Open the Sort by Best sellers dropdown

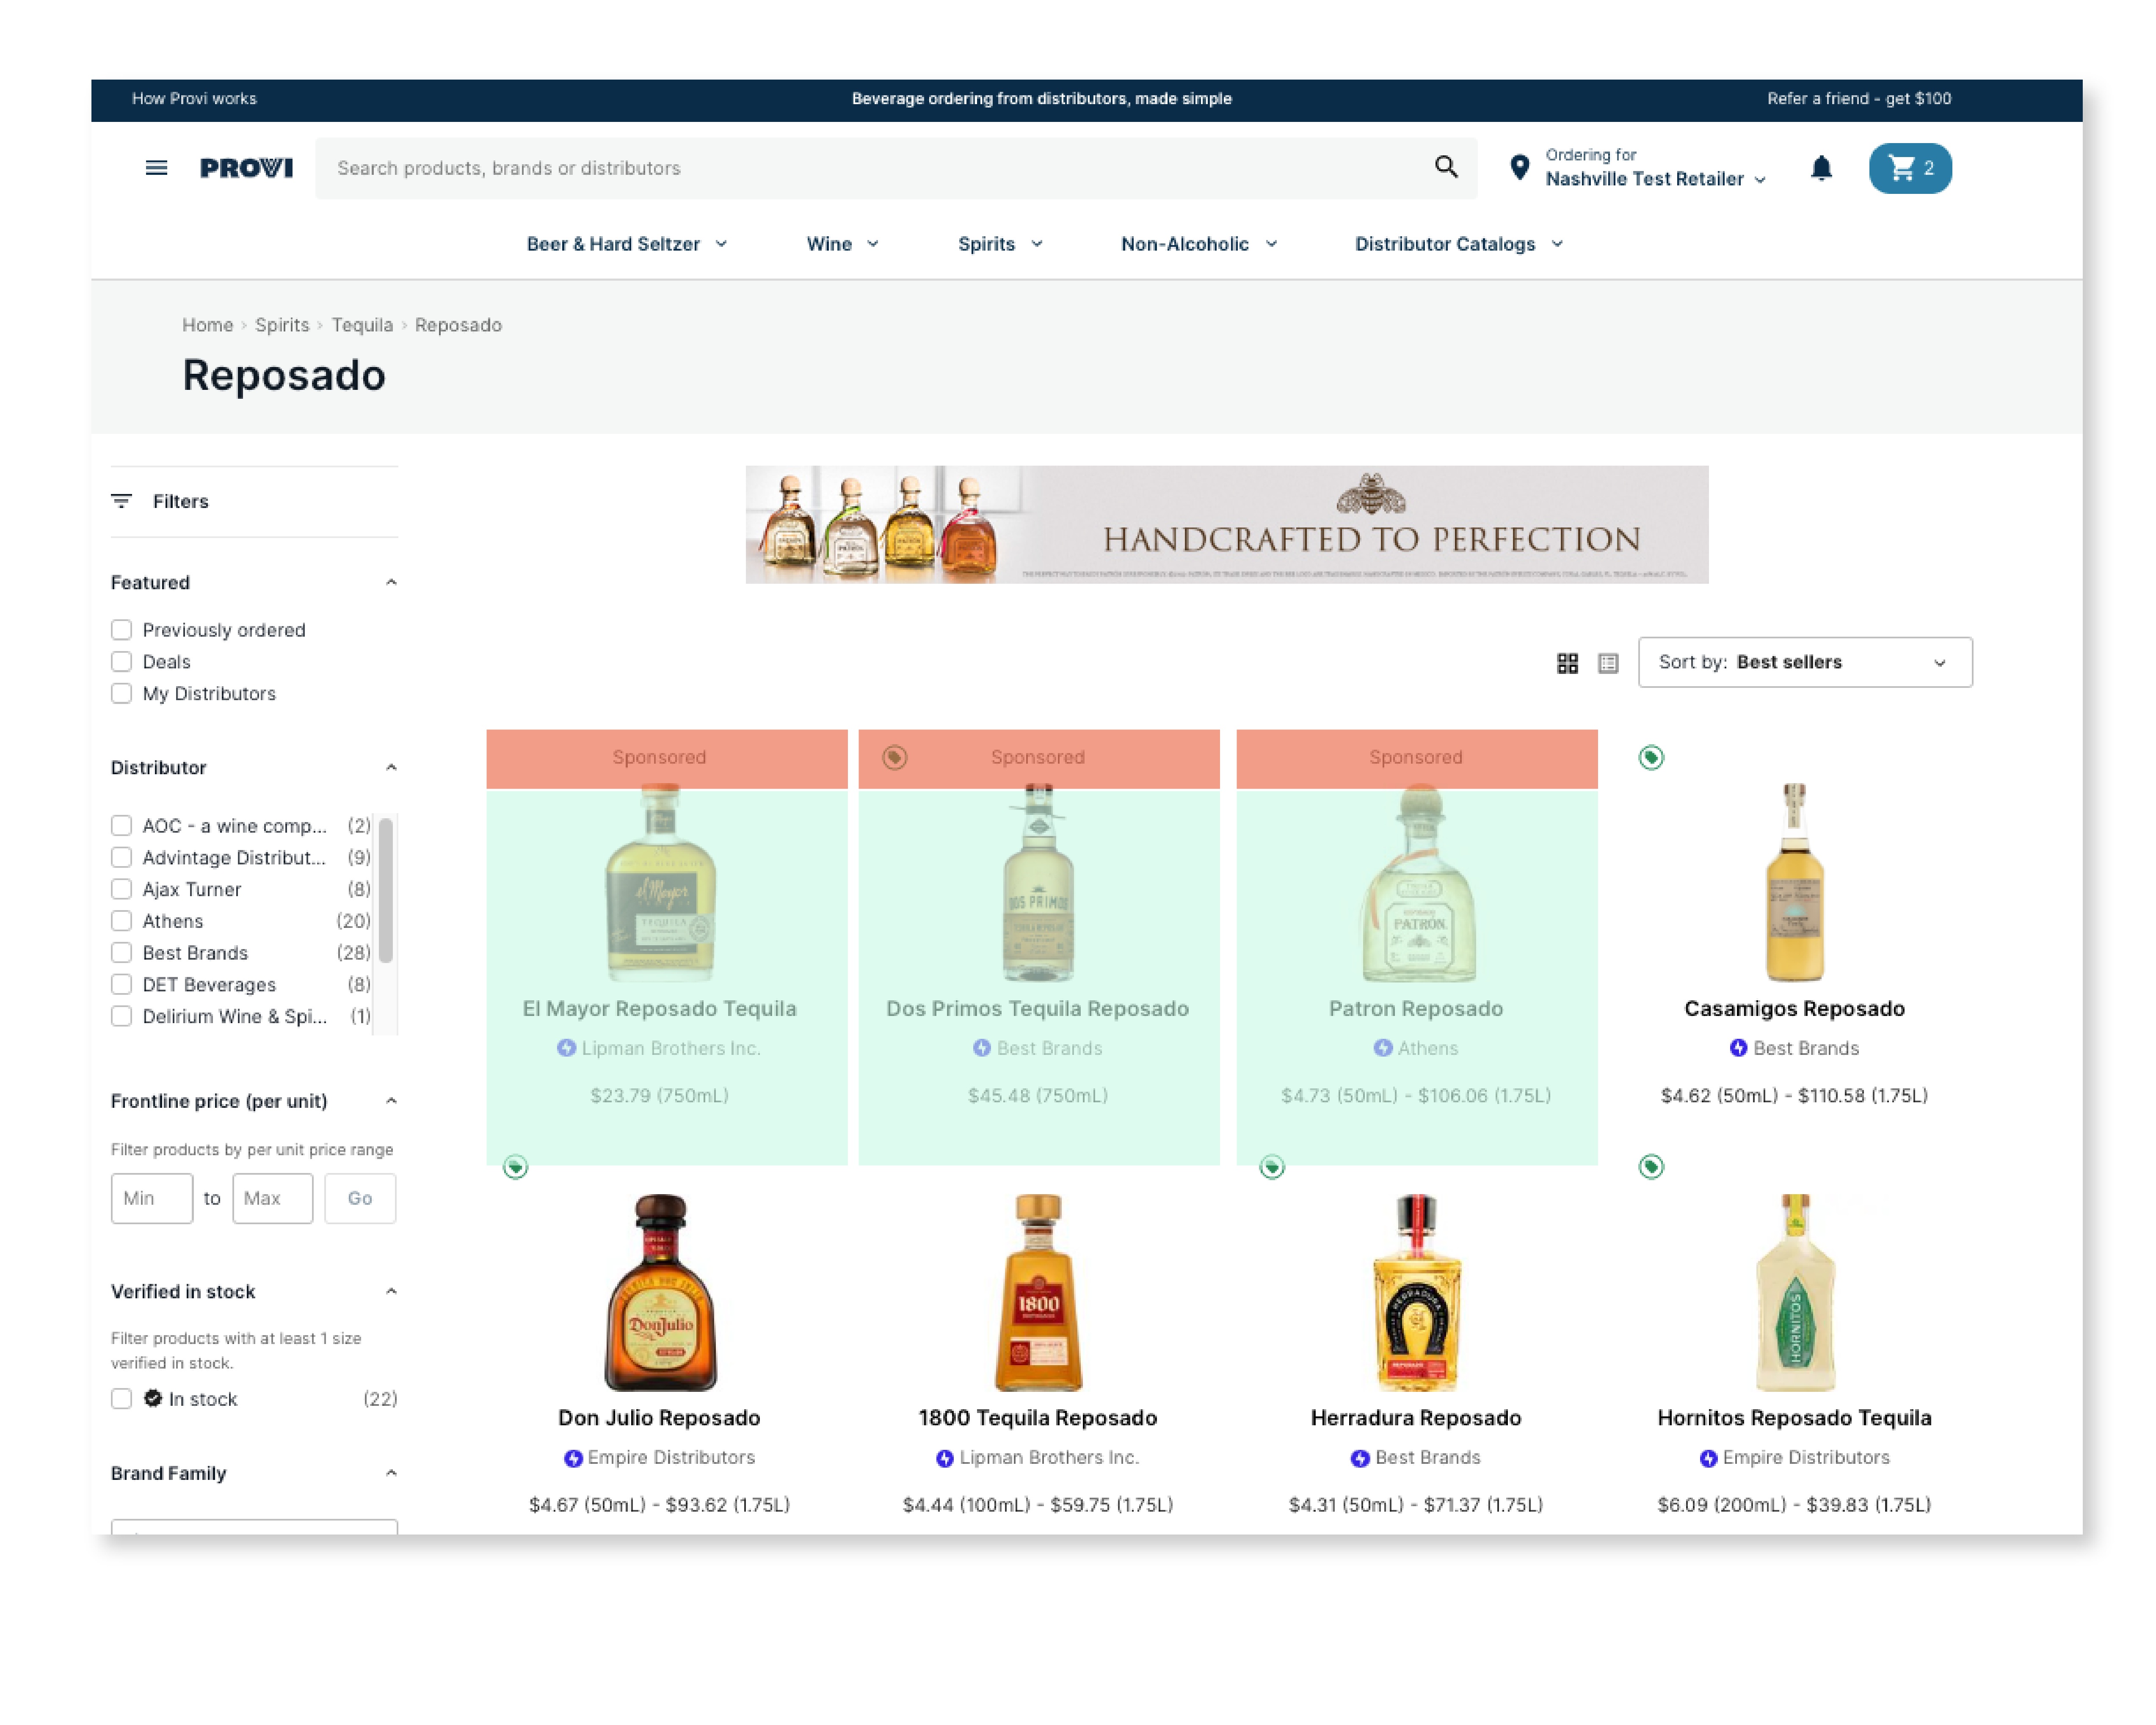coord(1805,662)
